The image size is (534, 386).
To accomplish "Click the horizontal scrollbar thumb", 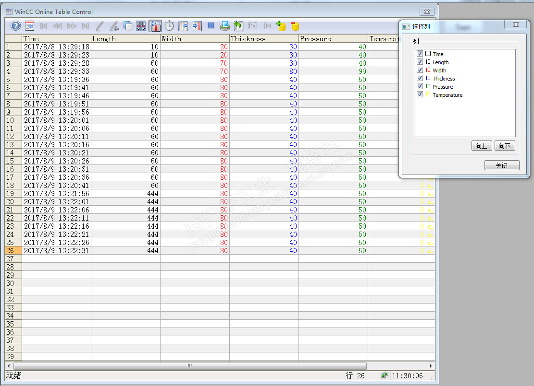I will tap(190, 366).
